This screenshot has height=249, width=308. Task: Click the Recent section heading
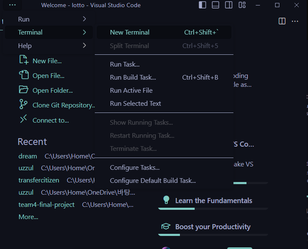tap(32, 142)
